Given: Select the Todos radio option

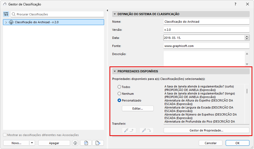Looking at the screenshot, I should pos(119,87).
